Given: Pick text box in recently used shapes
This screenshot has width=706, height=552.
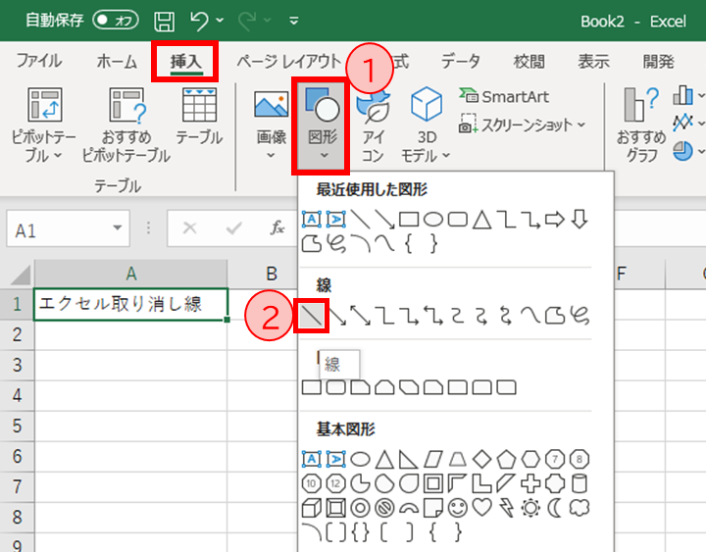Looking at the screenshot, I should [312, 220].
